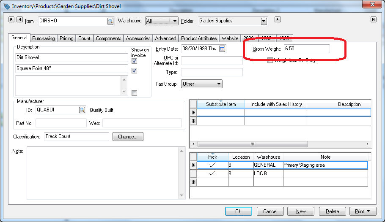
Task: Switch to the Product Attributes tab
Action: (x=199, y=38)
